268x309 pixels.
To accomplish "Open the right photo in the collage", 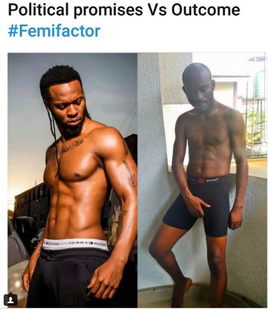I will 202,180.
